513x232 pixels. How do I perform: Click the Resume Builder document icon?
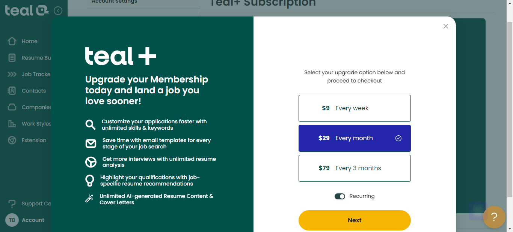coord(12,58)
